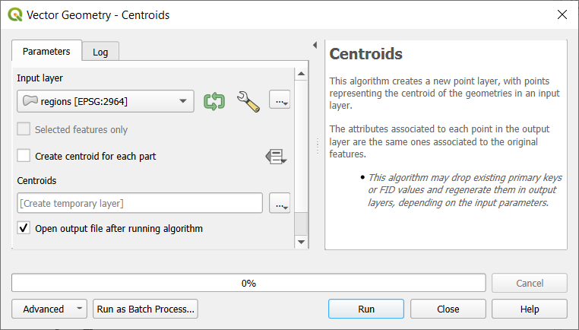579x330 pixels.
Task: Enable Create centroid for each part
Action: tap(24, 156)
